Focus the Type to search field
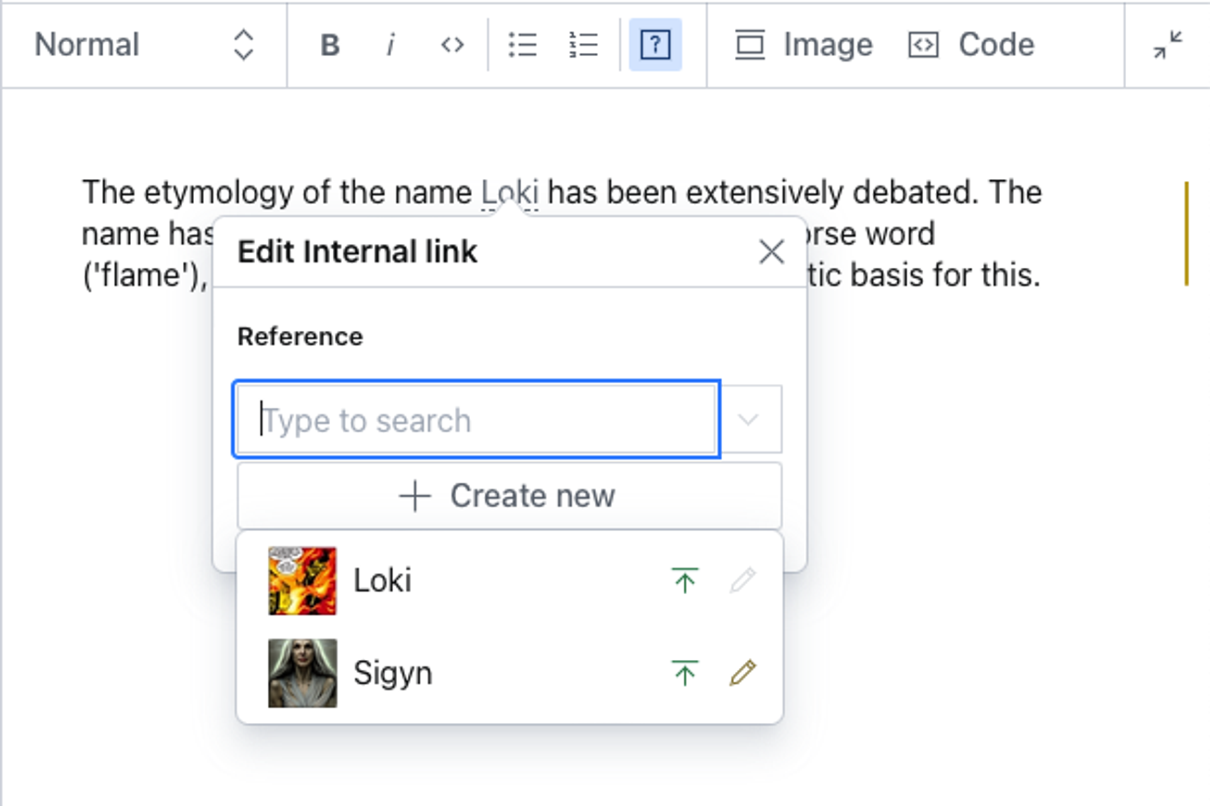Image resolution: width=1210 pixels, height=806 pixels. [x=476, y=419]
